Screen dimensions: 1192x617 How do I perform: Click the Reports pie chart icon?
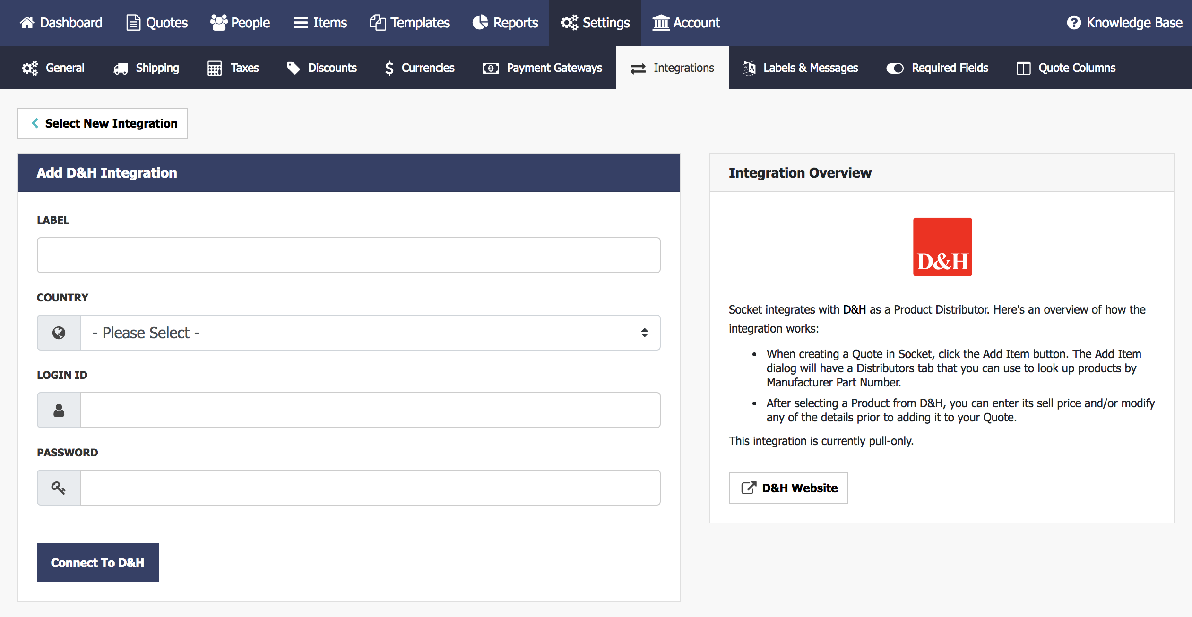(x=480, y=23)
